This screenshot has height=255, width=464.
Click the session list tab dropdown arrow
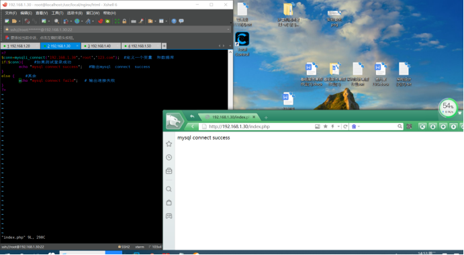point(230,46)
